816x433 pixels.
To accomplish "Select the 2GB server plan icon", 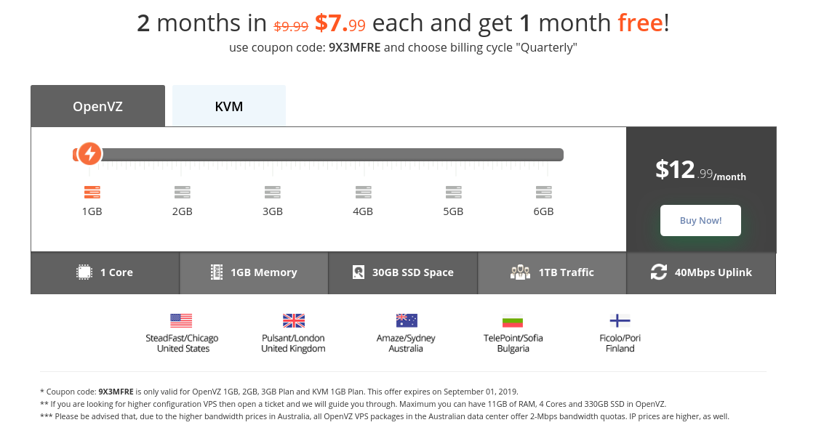I will click(x=182, y=193).
